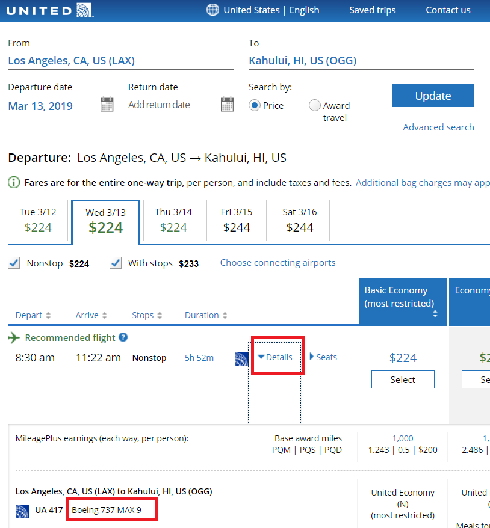This screenshot has height=528, width=490.
Task: Click the globe language icon
Action: (x=212, y=10)
